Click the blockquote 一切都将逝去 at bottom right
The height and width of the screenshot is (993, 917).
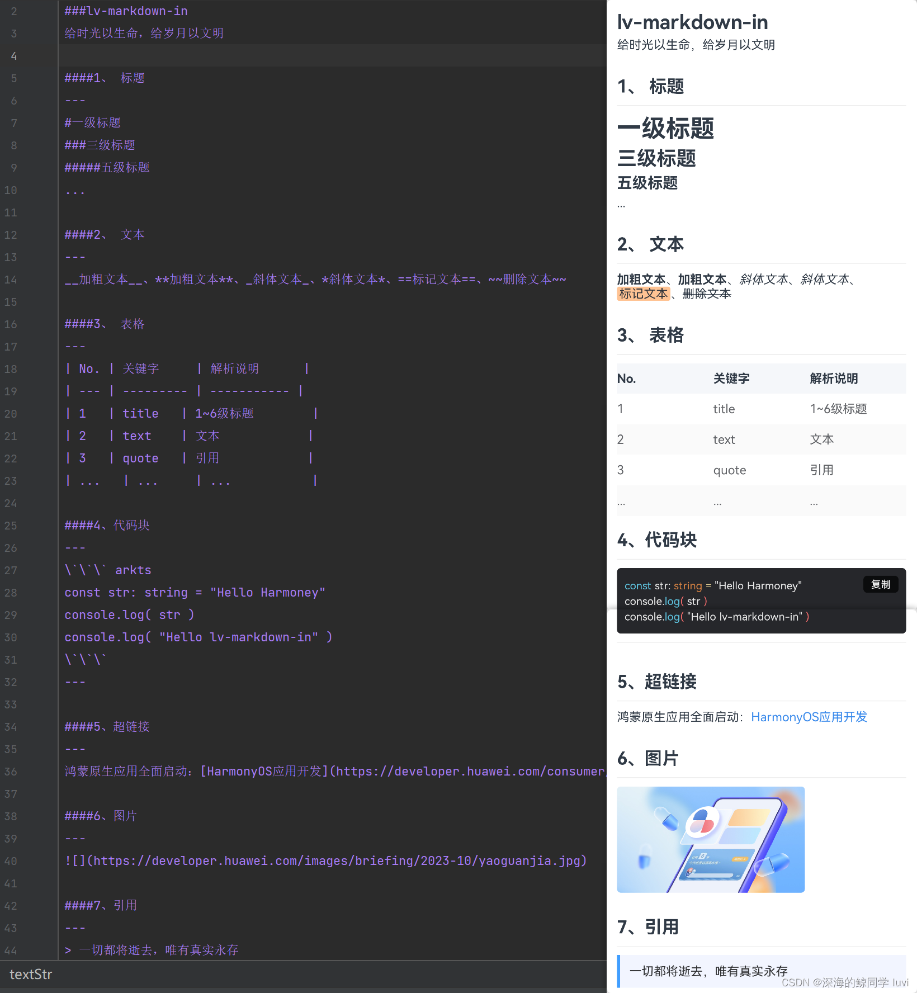[x=709, y=971]
